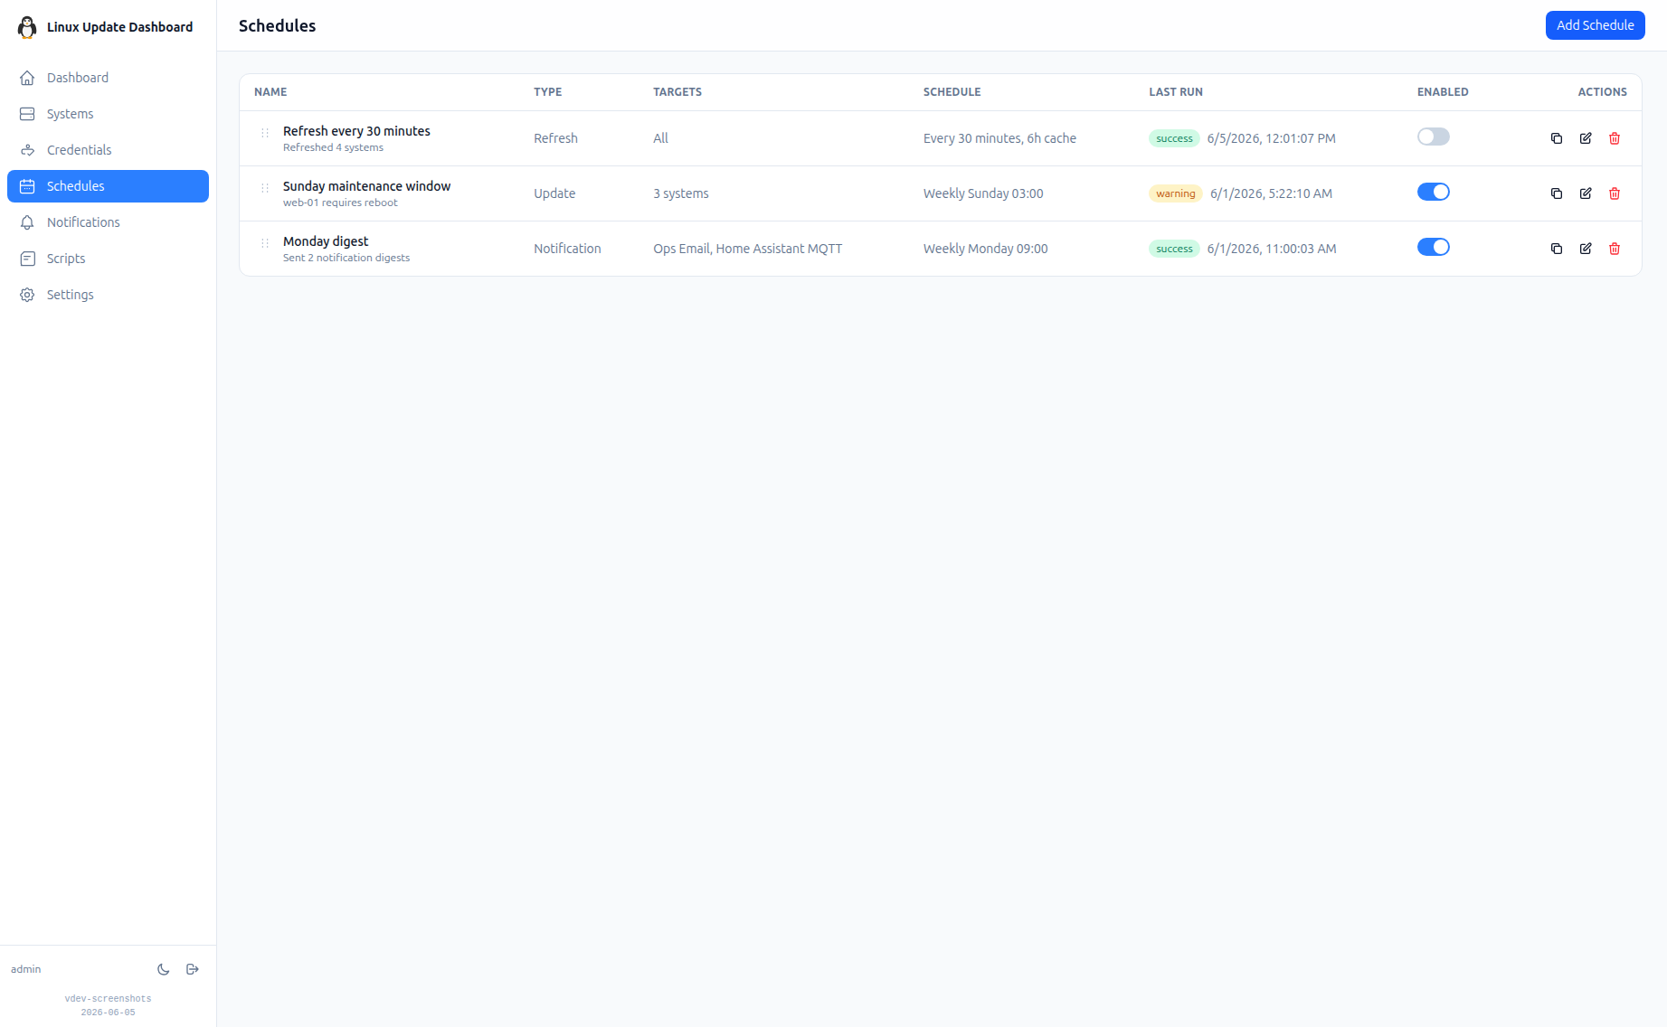This screenshot has height=1027, width=1667.
Task: Switch to dark mode with moon icon
Action: [164, 969]
